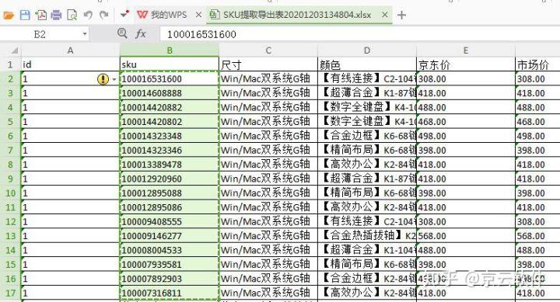Screen dimensions: 560x302
Task: Open the error warning dropdown arrow in A2
Action: tap(114, 79)
